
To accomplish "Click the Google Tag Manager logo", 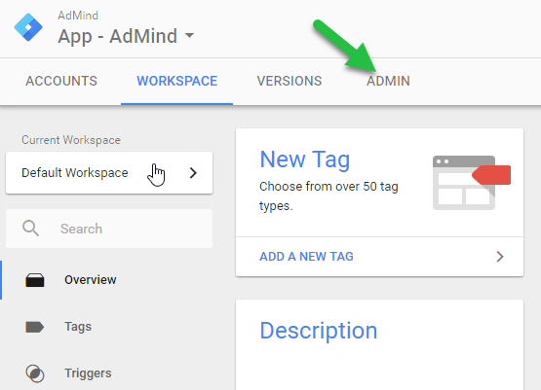I will click(28, 27).
